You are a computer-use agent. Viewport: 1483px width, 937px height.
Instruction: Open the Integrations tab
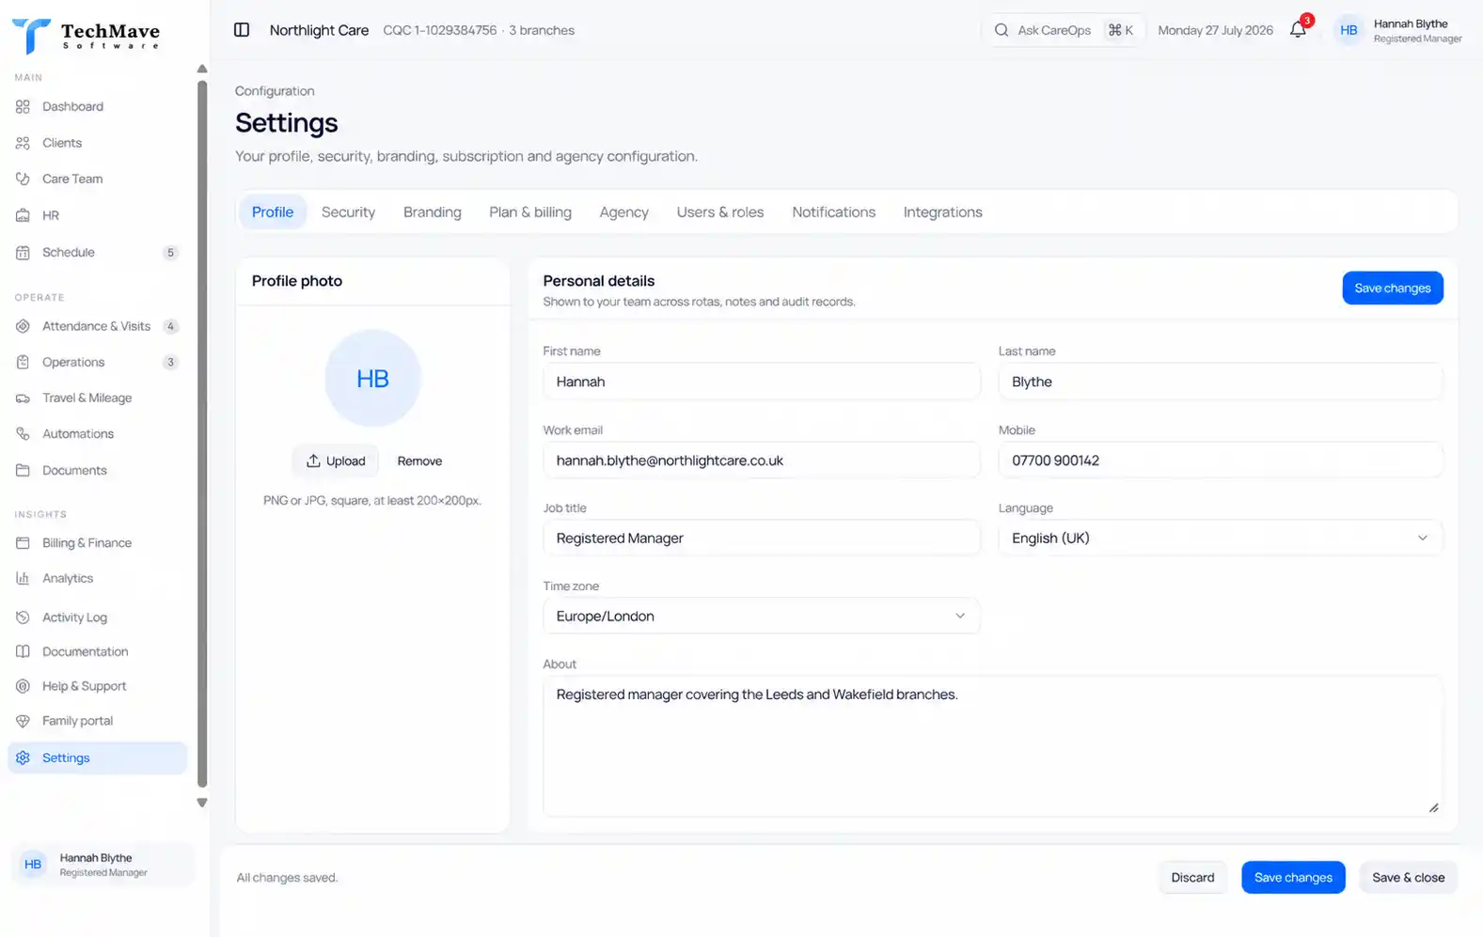coord(942,212)
